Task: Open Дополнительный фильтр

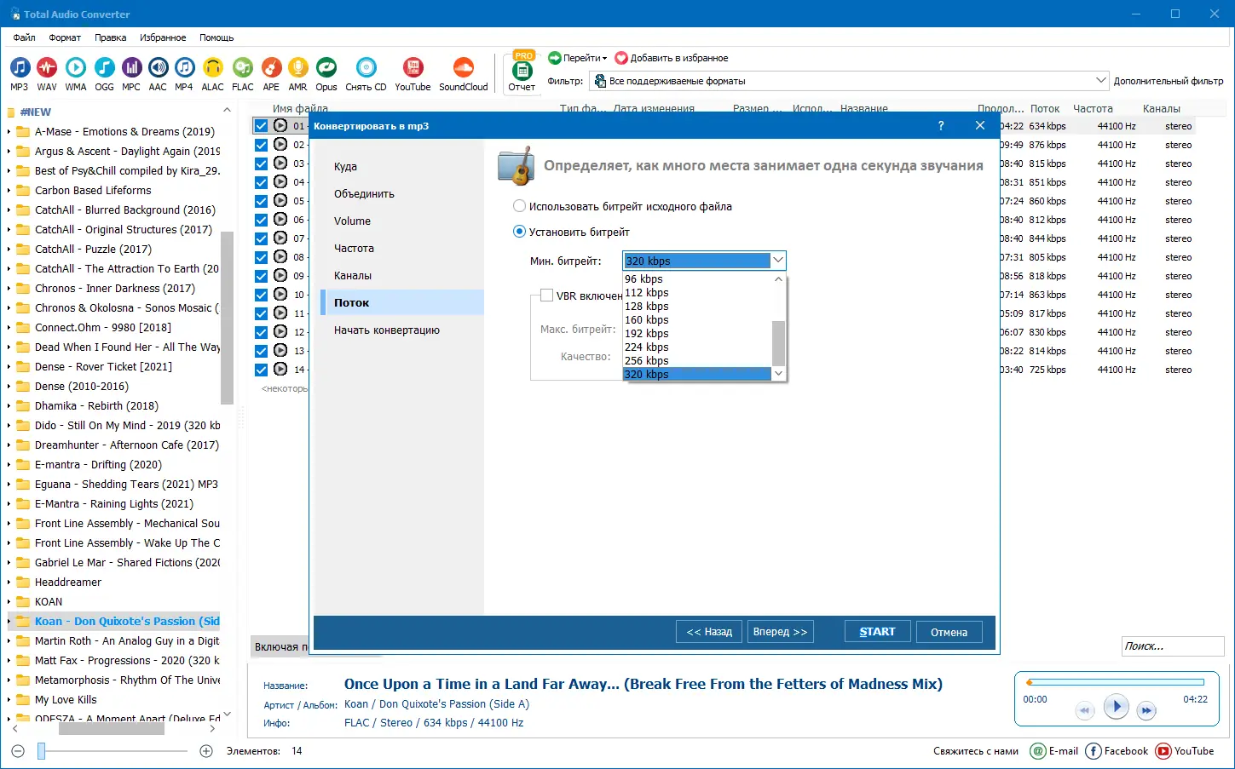Action: tap(1169, 81)
